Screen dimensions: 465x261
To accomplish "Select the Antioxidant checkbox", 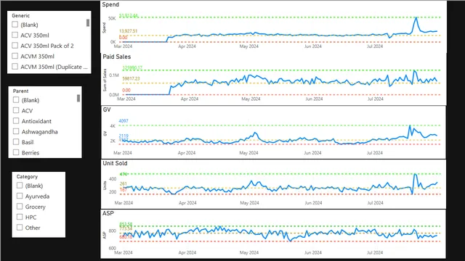I will tap(16, 121).
